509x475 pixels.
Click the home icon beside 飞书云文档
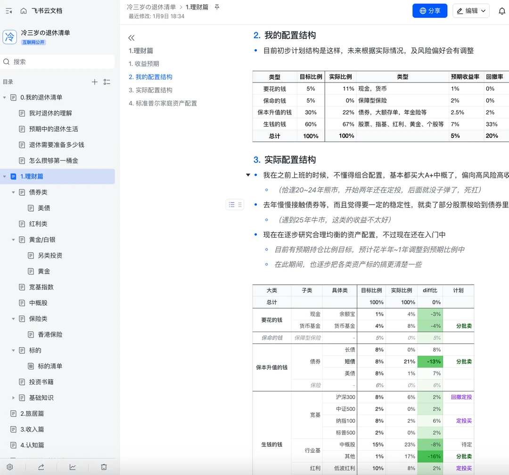pyautogui.click(x=24, y=11)
